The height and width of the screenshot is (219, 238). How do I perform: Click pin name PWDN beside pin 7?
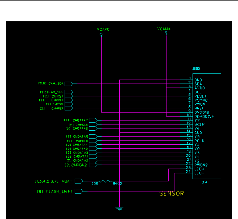click(200, 104)
